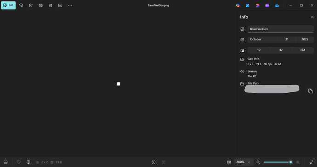Favorite the image with the heart icon

pyautogui.click(x=18, y=162)
